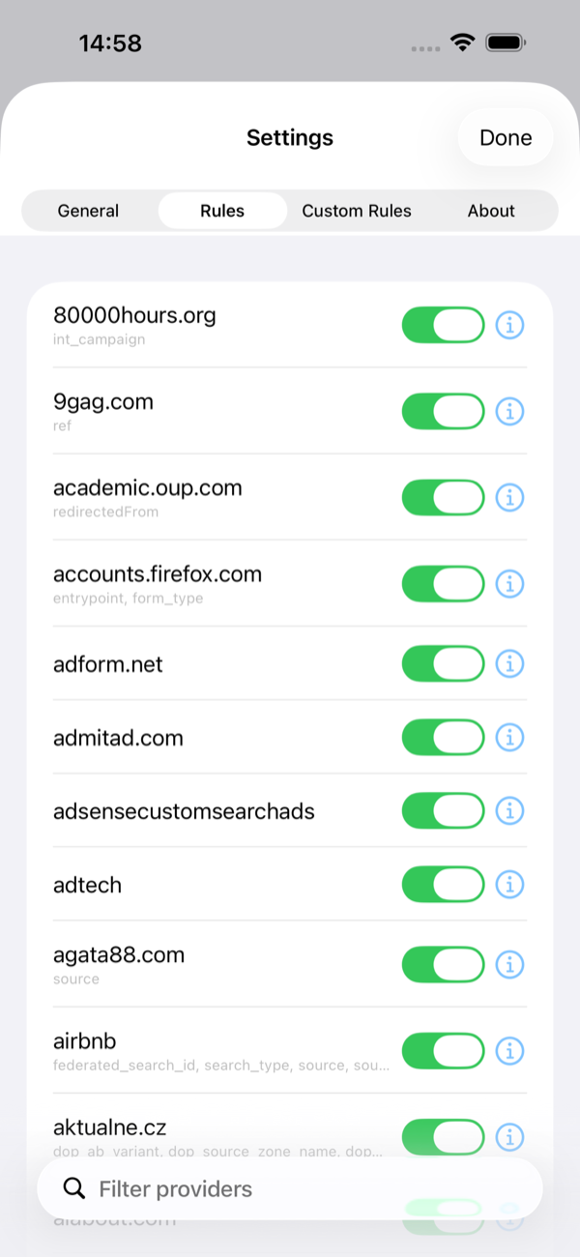Open info for agata88.com rule
Viewport: 580px width, 1257px height.
tap(509, 964)
